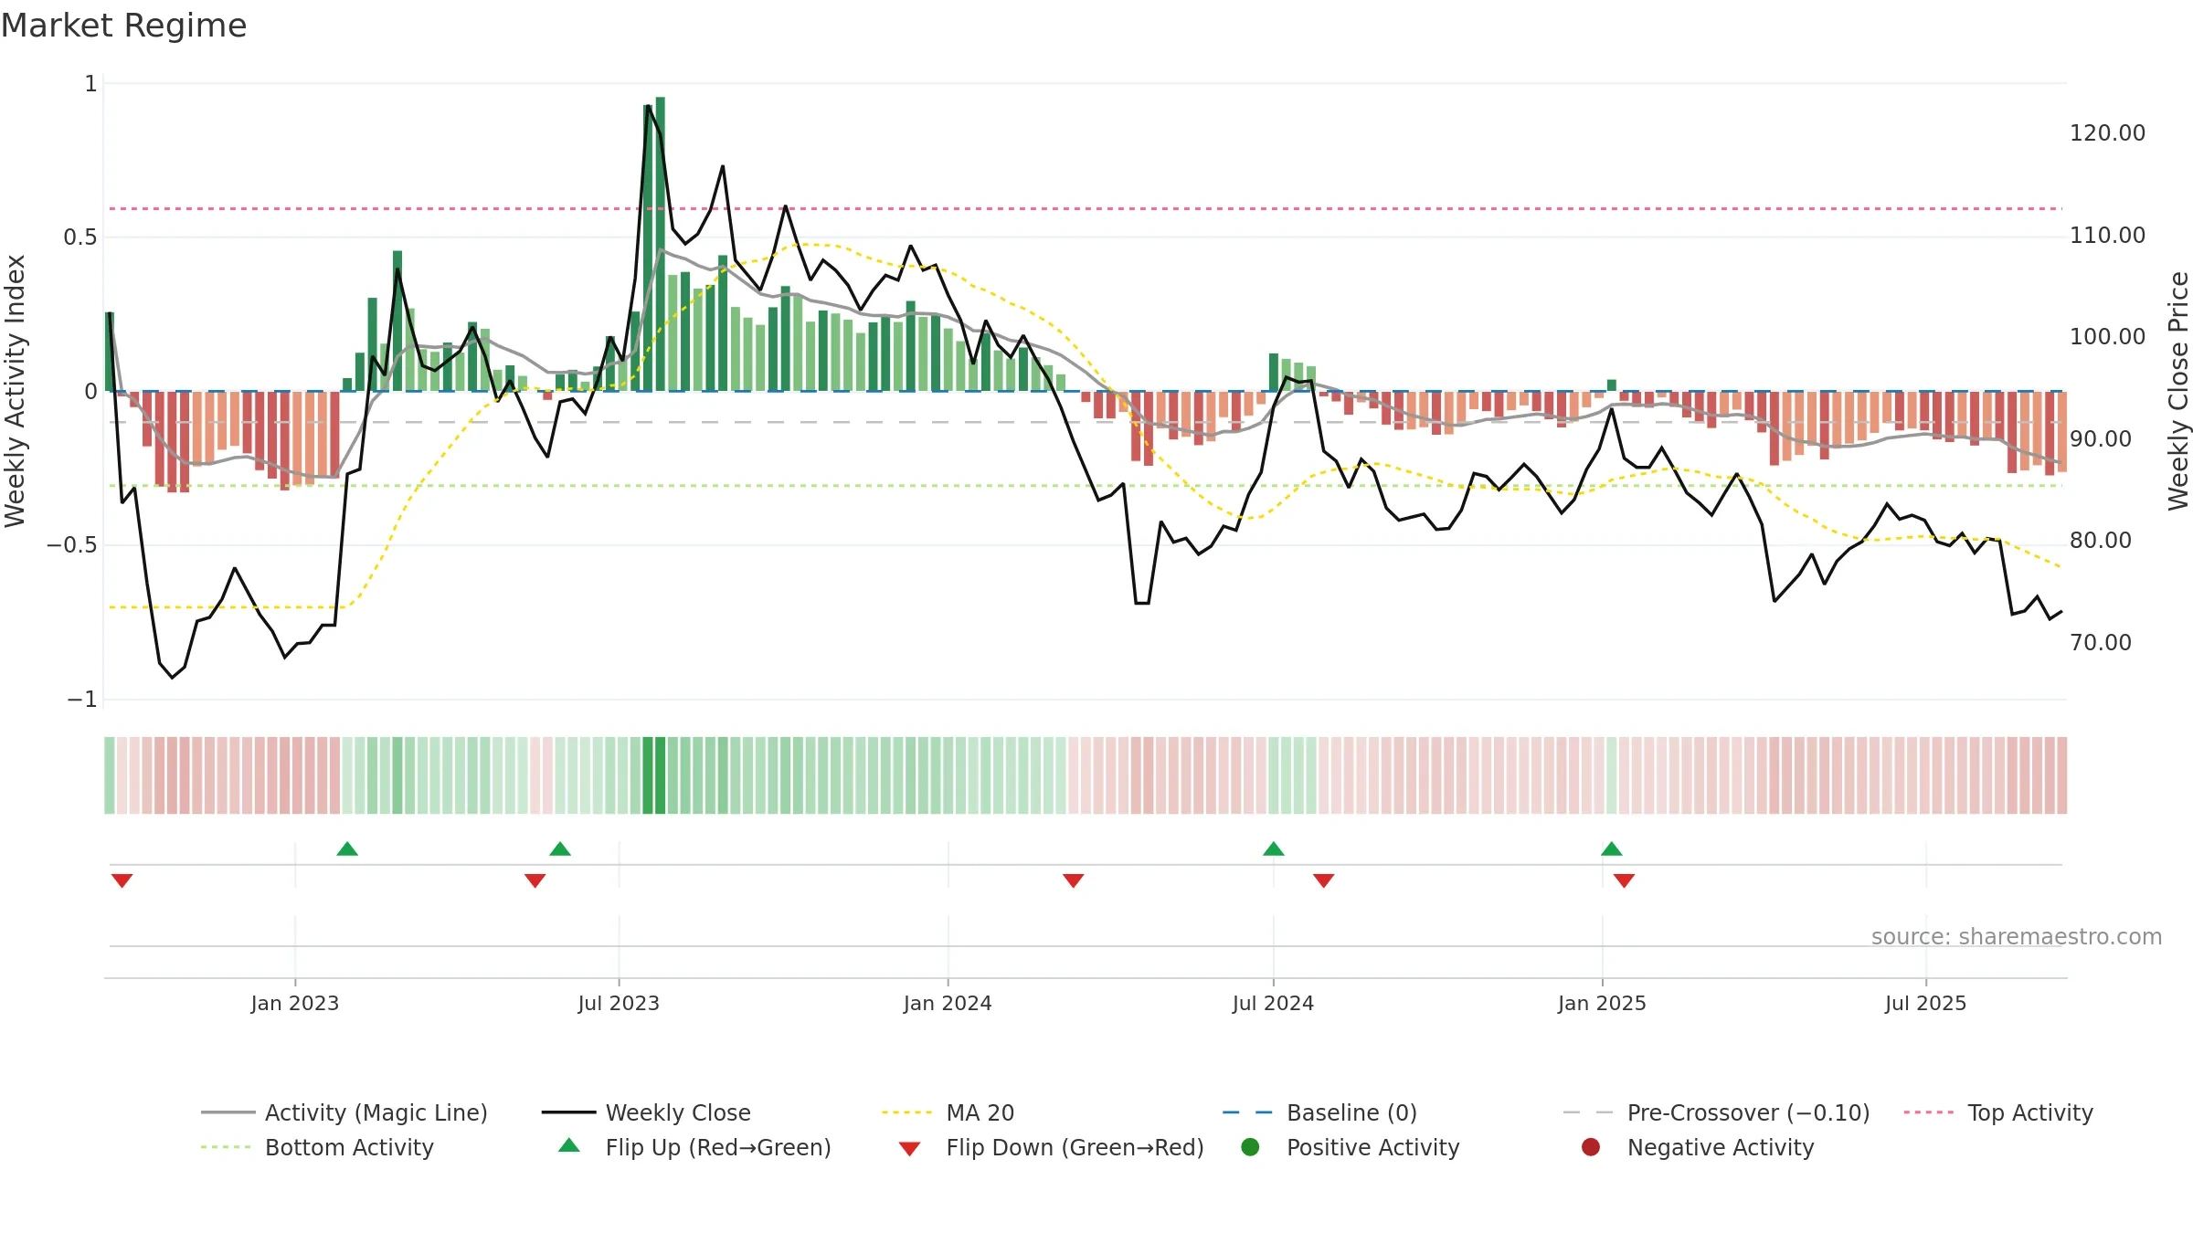Toggle the Bottom Activity legend entry
2193x1233 pixels.
(317, 1147)
